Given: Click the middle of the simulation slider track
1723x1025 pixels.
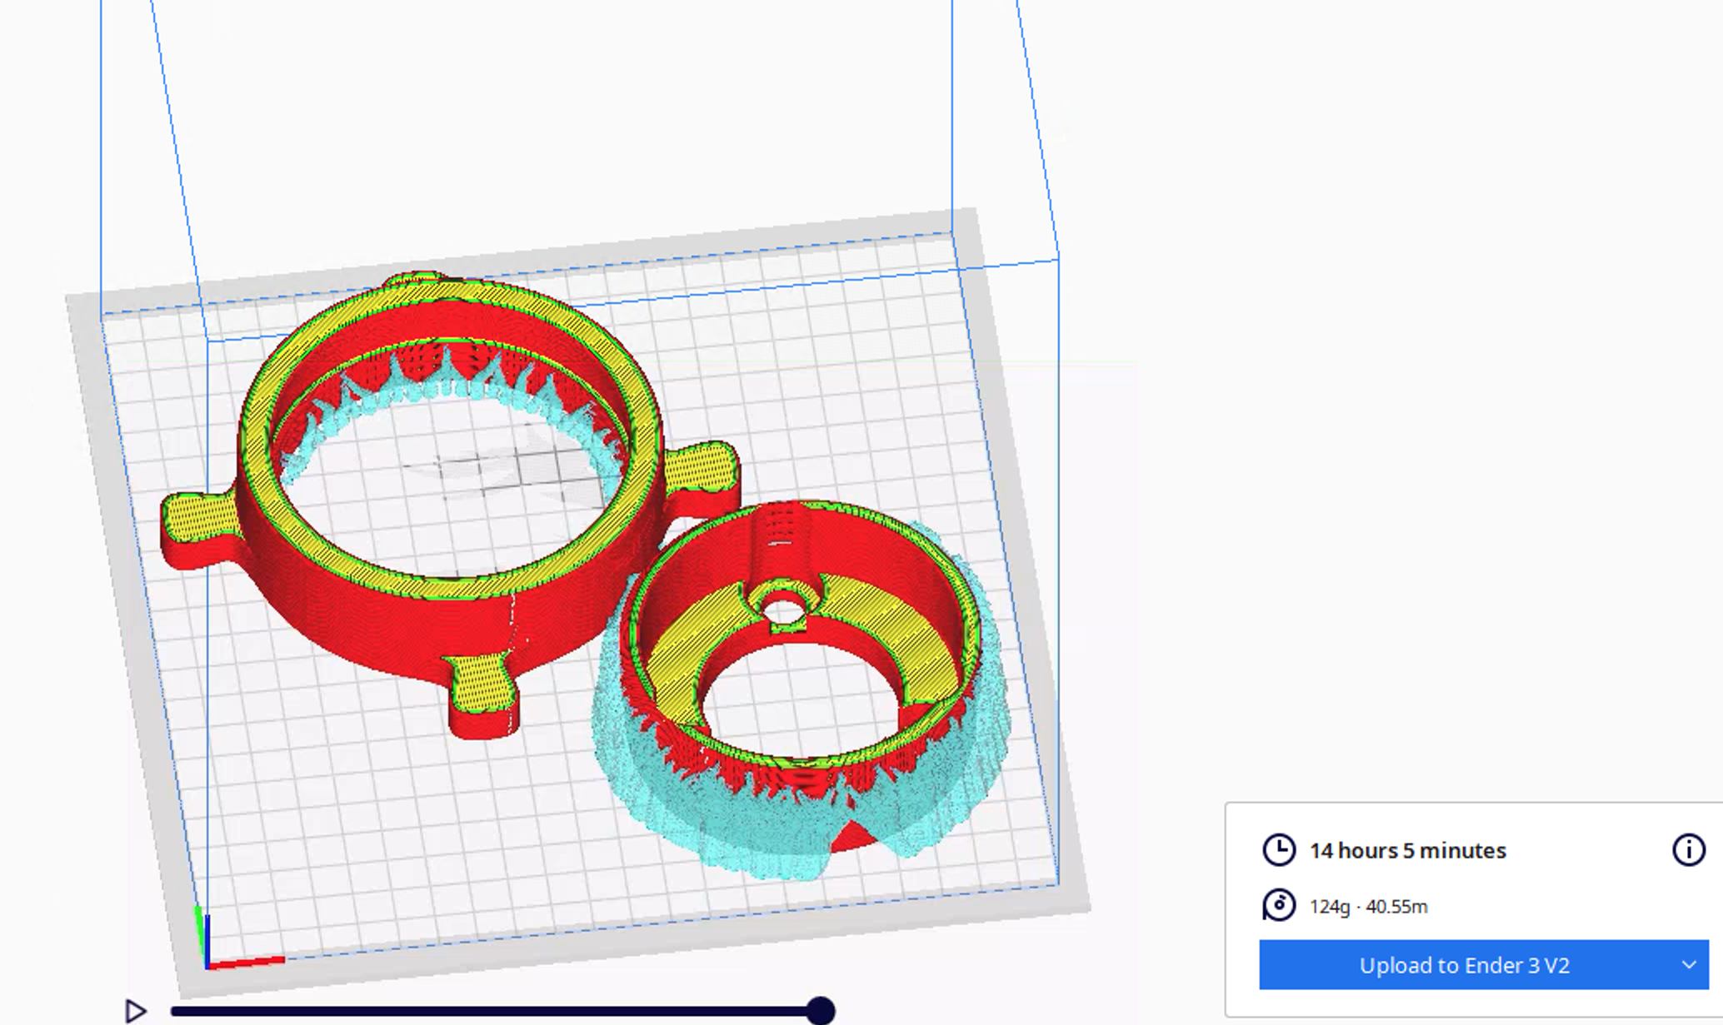Looking at the screenshot, I should pos(496,1012).
